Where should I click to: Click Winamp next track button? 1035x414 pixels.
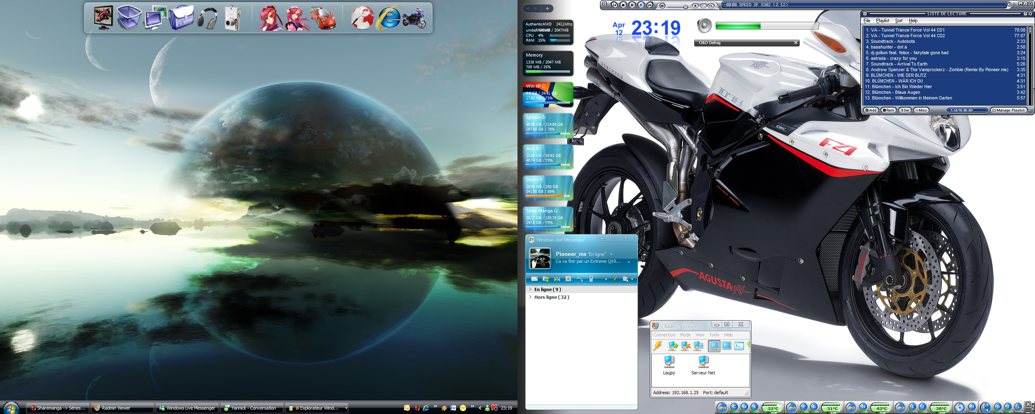[x=650, y=5]
